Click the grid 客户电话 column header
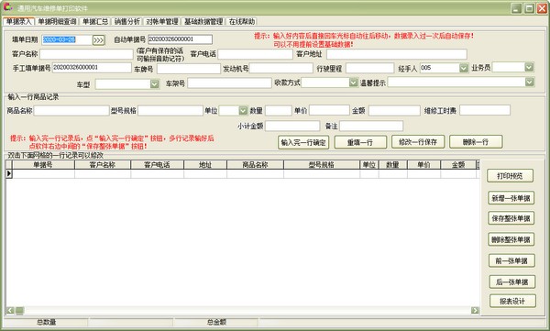Viewport: 550px width, 331px height. [x=157, y=165]
